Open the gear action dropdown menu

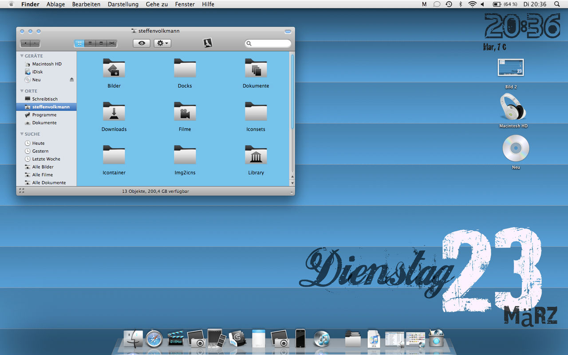point(162,43)
